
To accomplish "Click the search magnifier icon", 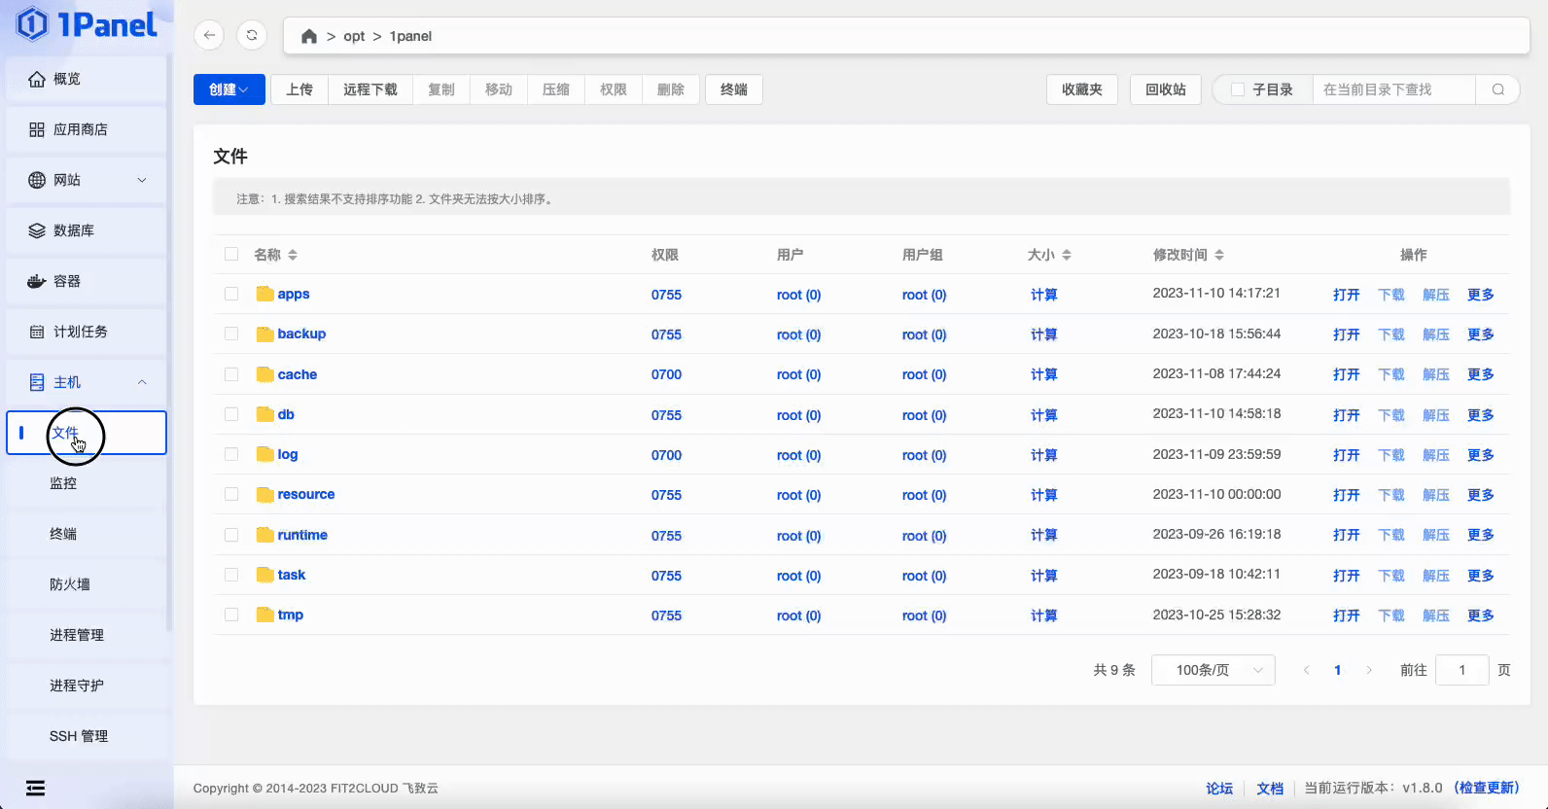I will point(1497,89).
